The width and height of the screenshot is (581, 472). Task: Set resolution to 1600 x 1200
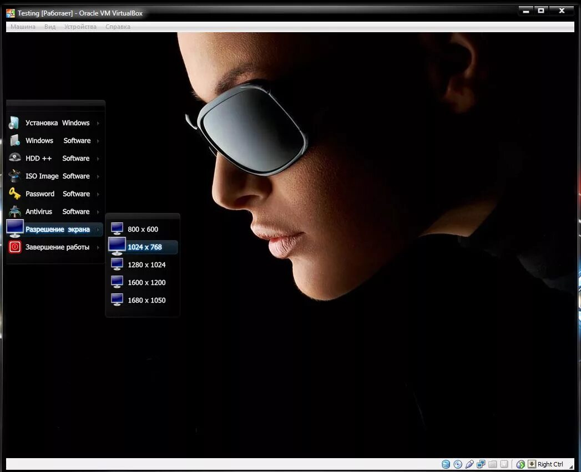click(143, 283)
